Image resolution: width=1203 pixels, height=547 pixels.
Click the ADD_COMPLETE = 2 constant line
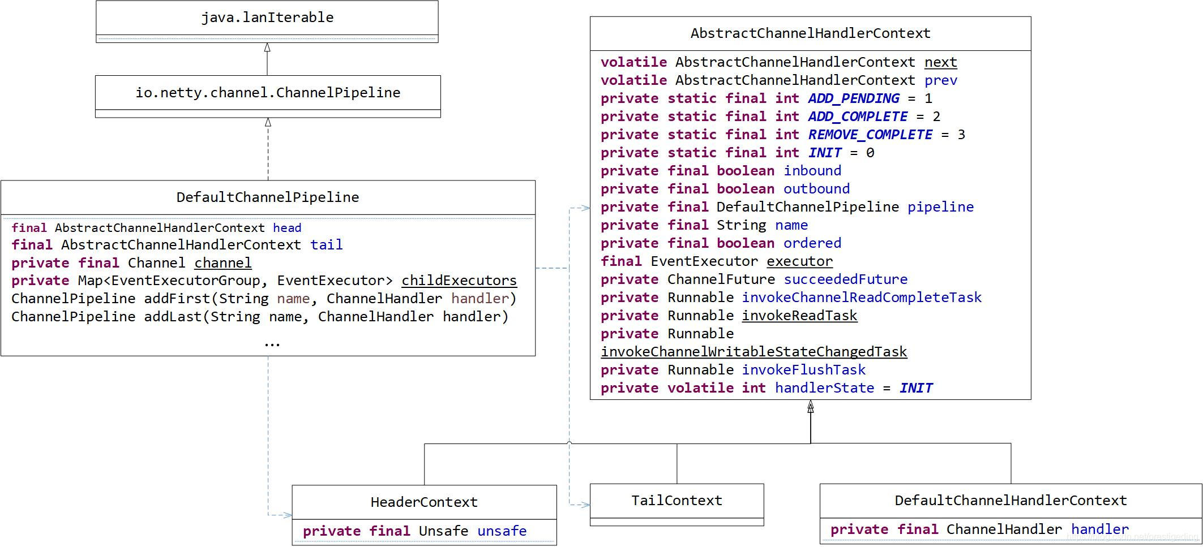click(x=770, y=117)
